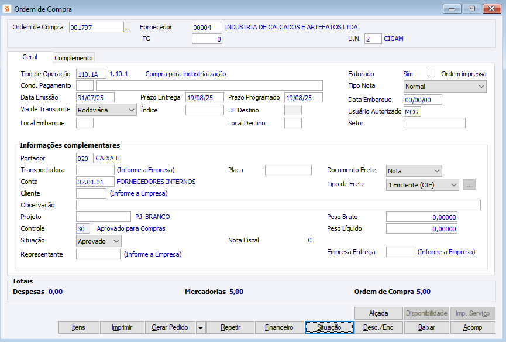Click the Placa field
Viewport: 506px width, 342px height.
tap(288, 170)
